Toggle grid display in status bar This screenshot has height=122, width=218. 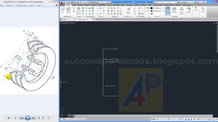(x=158, y=119)
